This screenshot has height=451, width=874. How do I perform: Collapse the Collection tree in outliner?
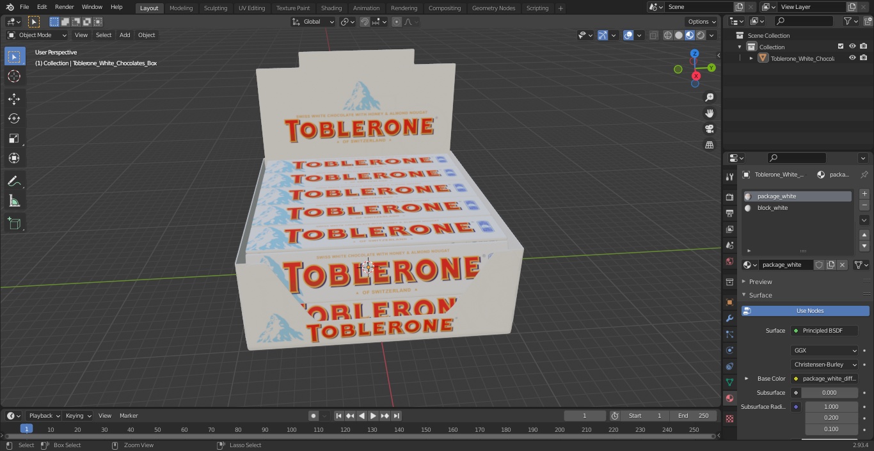[x=740, y=47]
